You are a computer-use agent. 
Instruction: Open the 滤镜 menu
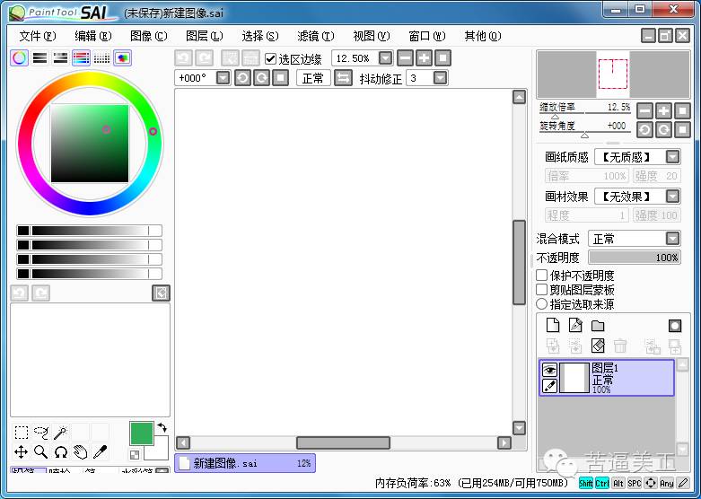[x=315, y=36]
